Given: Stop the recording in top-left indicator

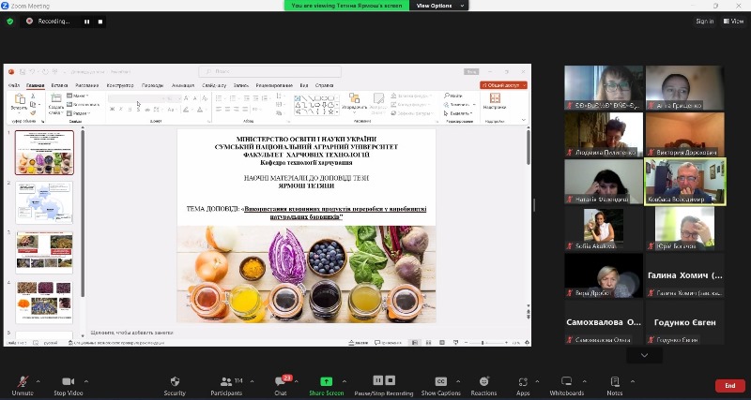Looking at the screenshot, I should (100, 21).
